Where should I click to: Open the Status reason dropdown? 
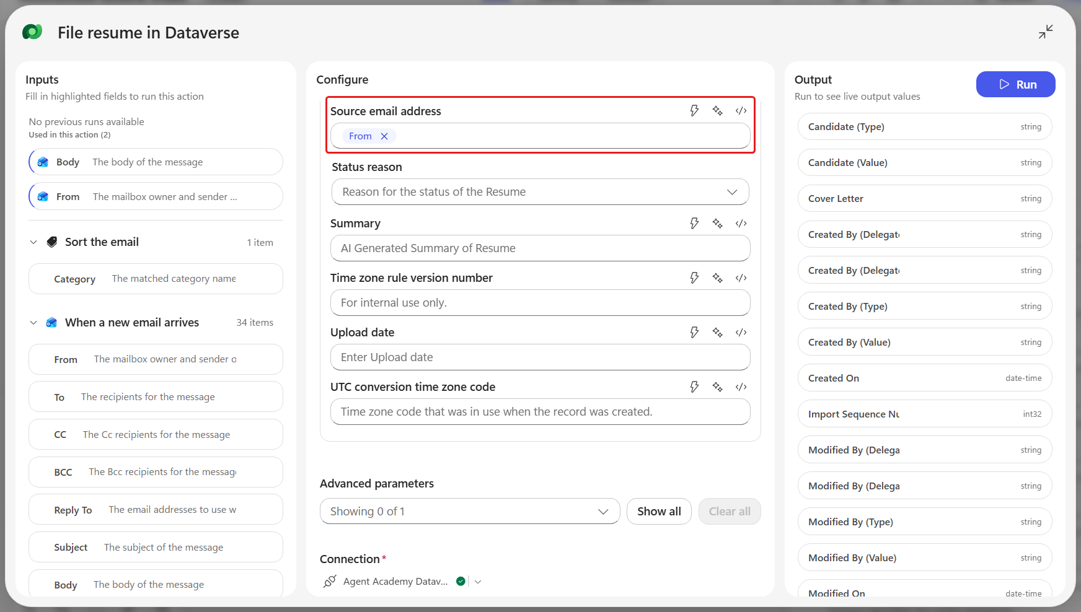(540, 192)
